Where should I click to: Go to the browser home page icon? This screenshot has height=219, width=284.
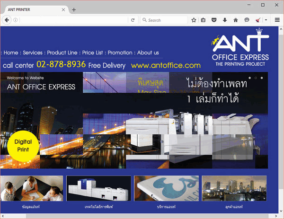coord(235,20)
